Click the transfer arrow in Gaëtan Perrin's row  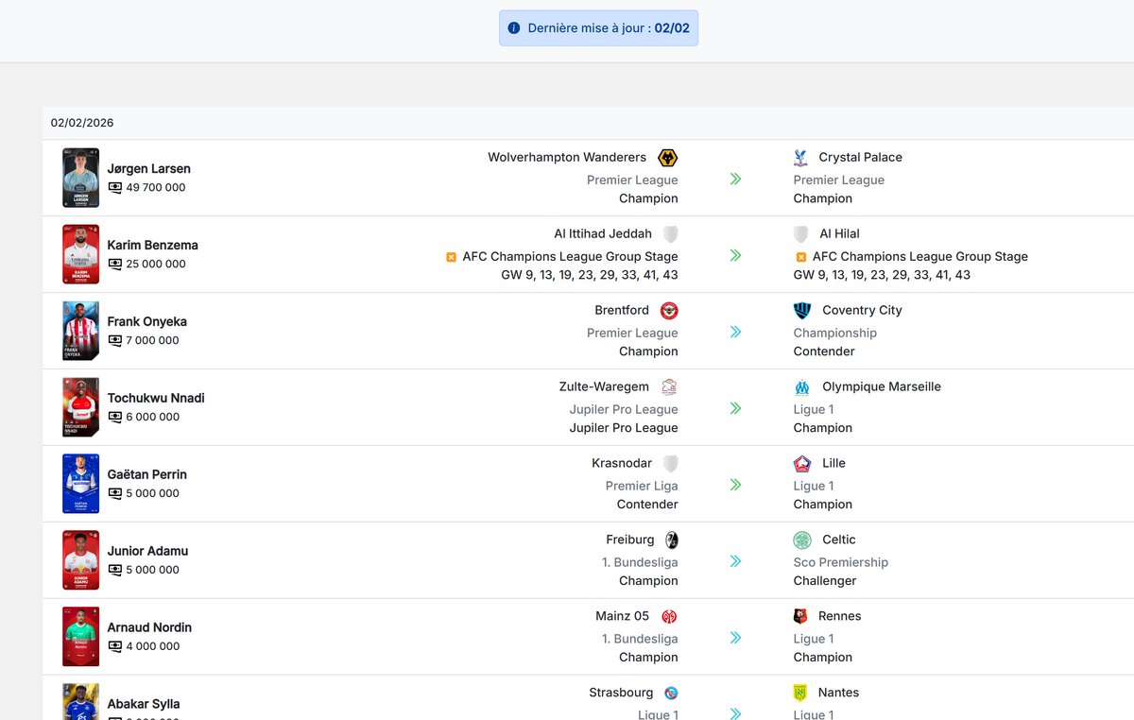pyautogui.click(x=735, y=485)
